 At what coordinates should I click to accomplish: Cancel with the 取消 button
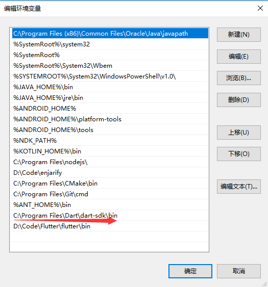[x=239, y=271]
